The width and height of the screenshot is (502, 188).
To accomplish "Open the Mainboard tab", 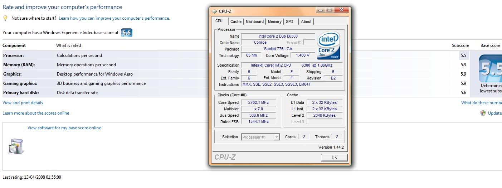I will pos(255,21).
